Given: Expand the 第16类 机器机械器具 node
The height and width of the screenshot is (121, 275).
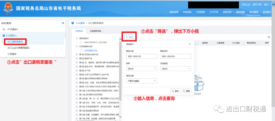Looking at the screenshot, I should [x=76, y=115].
